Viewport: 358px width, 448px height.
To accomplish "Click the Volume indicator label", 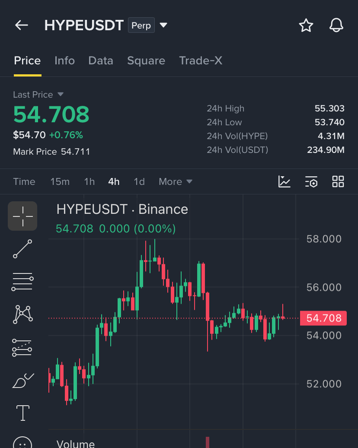I will [x=76, y=444].
